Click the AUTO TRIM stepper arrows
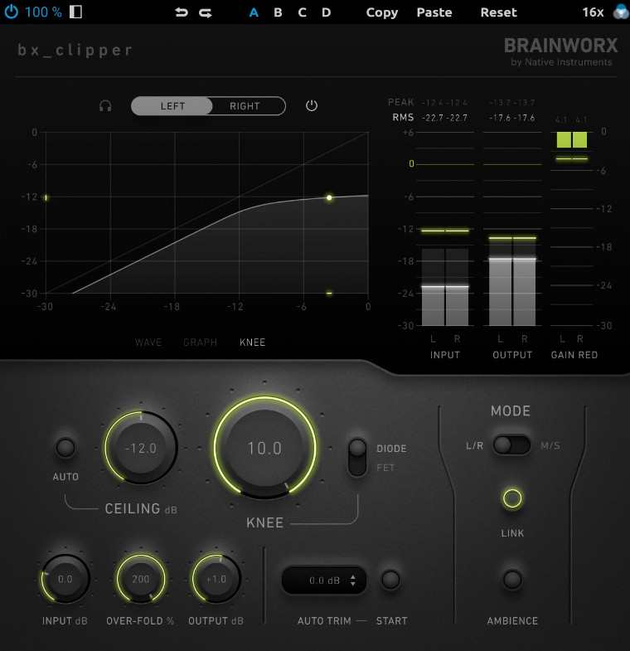 (x=353, y=581)
